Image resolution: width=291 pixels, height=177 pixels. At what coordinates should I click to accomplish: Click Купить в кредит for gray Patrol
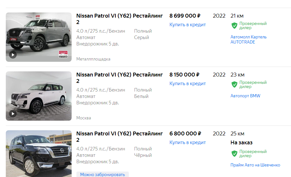click(188, 25)
